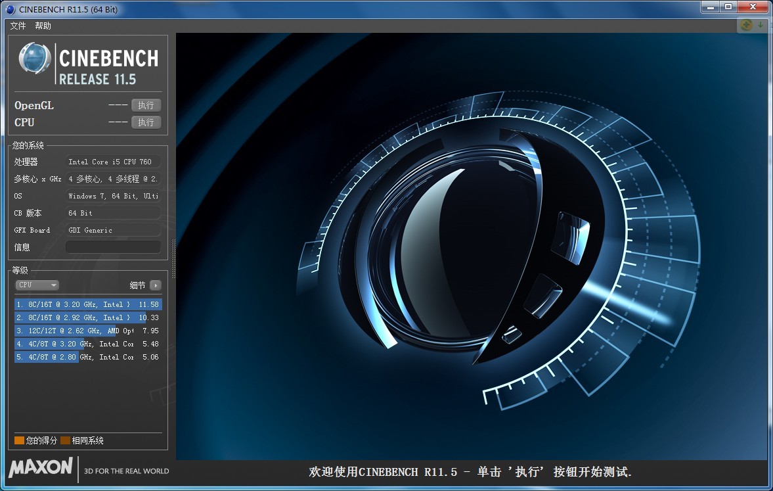Click the brown 相同系统 legend swatch
The width and height of the screenshot is (773, 491).
tap(66, 440)
